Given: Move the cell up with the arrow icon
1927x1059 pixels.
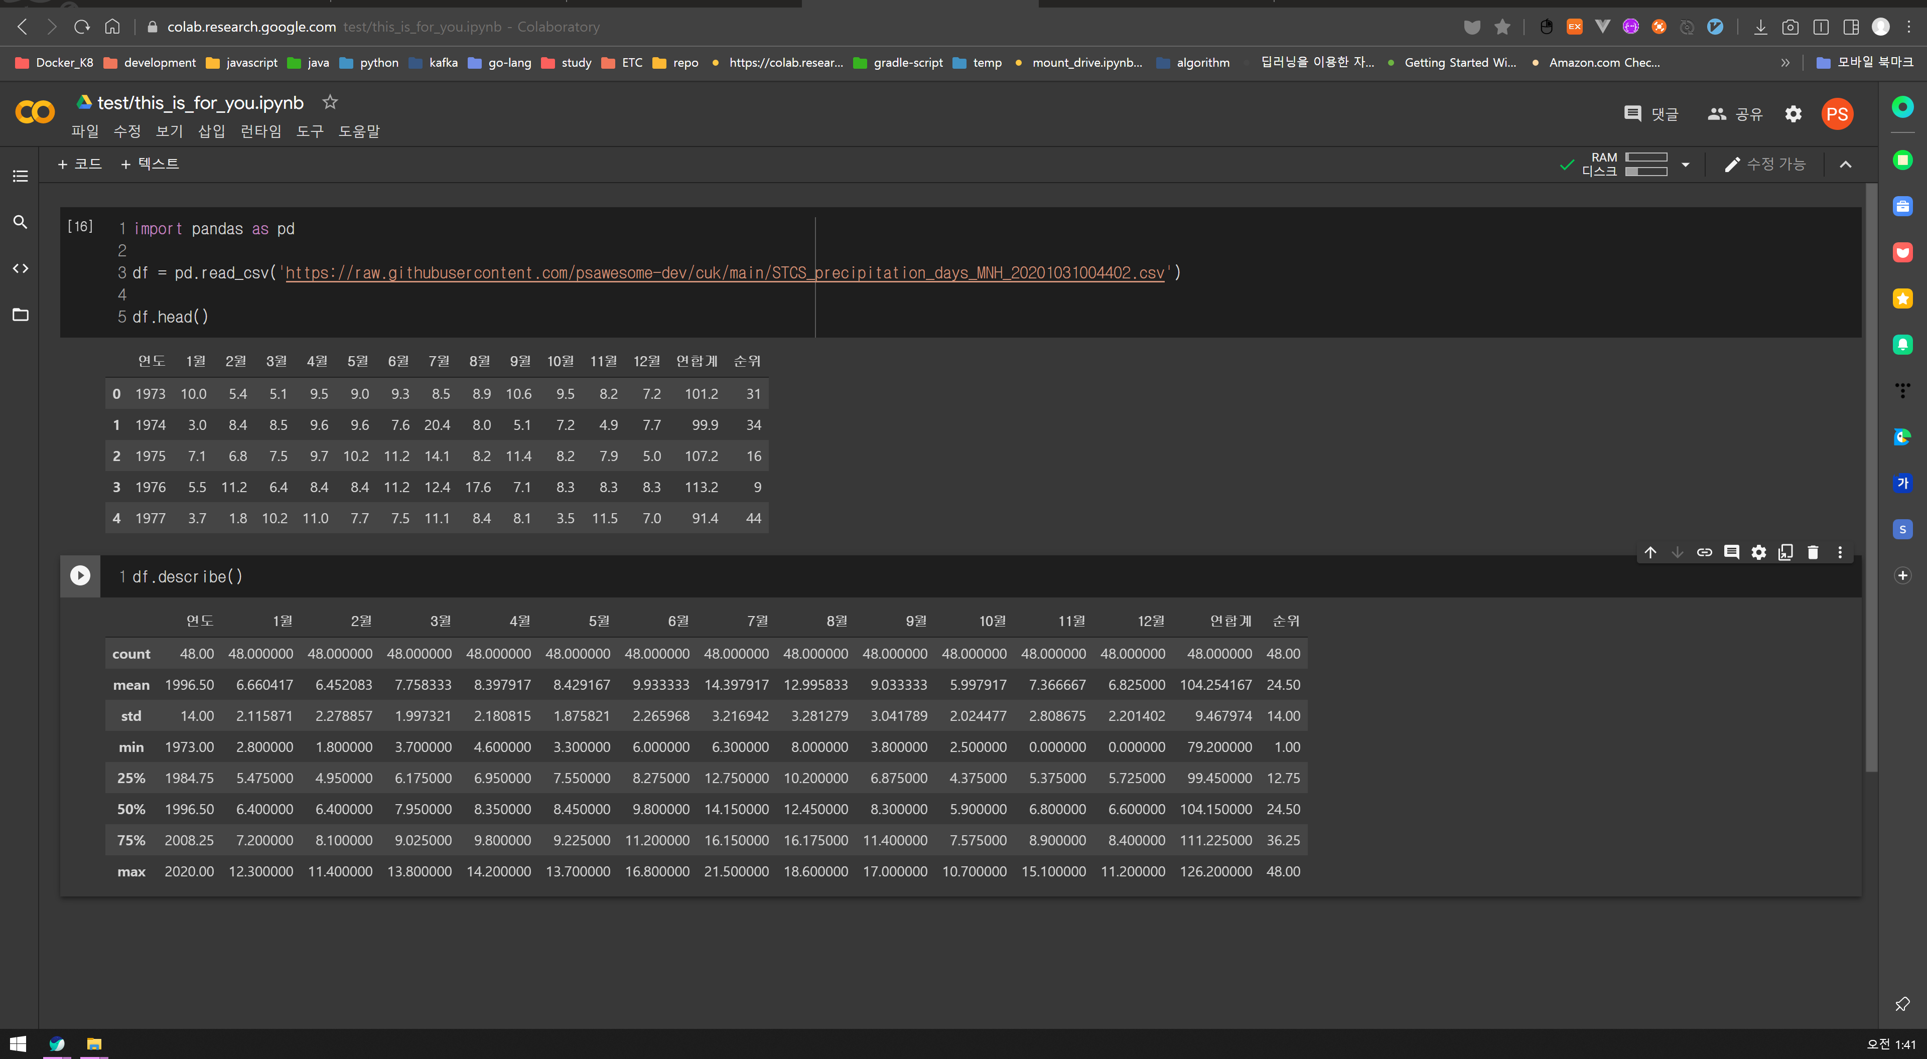Looking at the screenshot, I should click(1650, 553).
